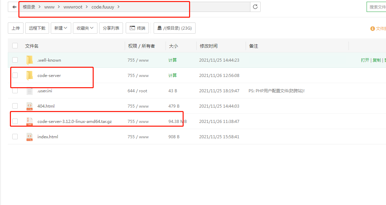
Task: Click the 908 B size value
Action: 174,137
